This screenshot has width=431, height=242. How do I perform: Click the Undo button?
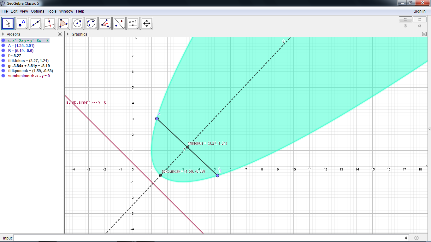pos(405,19)
